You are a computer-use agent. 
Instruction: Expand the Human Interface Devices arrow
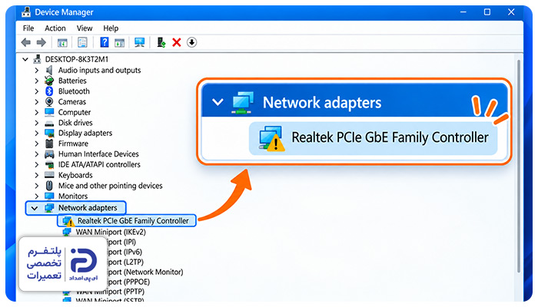coord(36,154)
